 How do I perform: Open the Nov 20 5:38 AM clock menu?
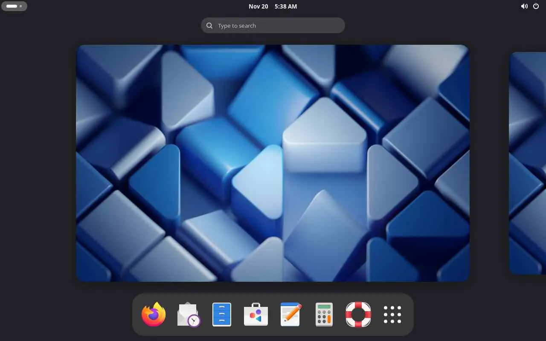pyautogui.click(x=273, y=6)
